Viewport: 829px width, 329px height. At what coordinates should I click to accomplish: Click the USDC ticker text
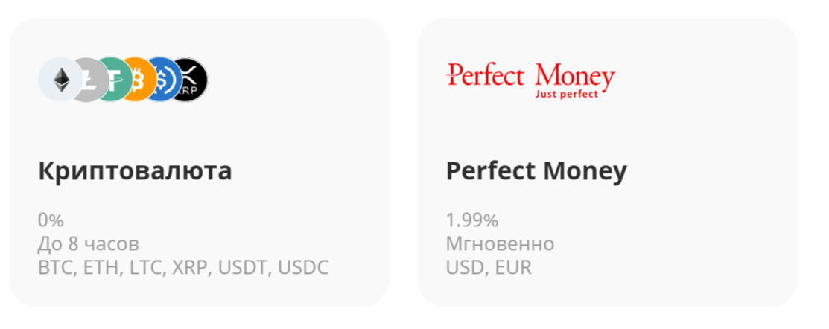pos(303,268)
